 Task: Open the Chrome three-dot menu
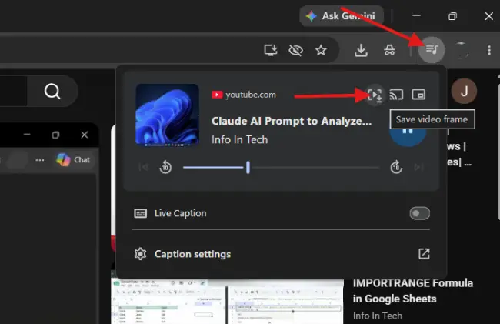click(x=488, y=50)
